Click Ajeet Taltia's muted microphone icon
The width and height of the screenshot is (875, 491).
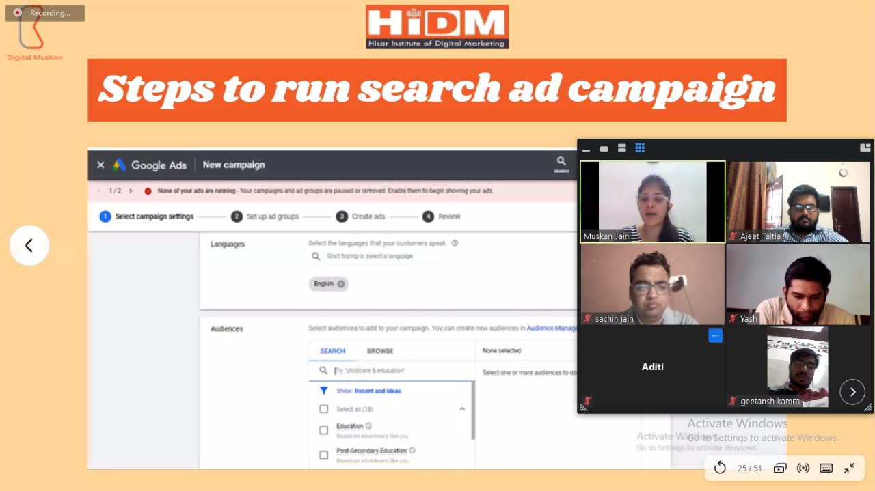tap(733, 236)
